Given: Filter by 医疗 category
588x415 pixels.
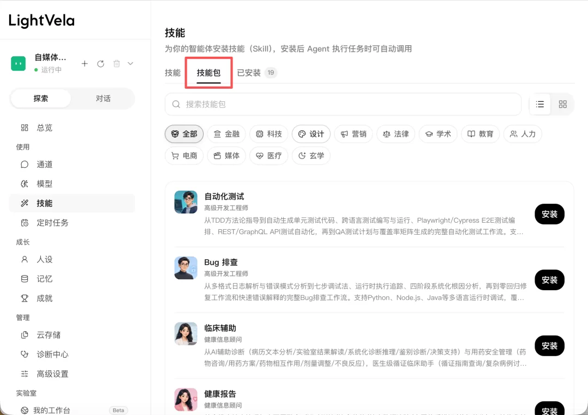Looking at the screenshot, I should [269, 156].
